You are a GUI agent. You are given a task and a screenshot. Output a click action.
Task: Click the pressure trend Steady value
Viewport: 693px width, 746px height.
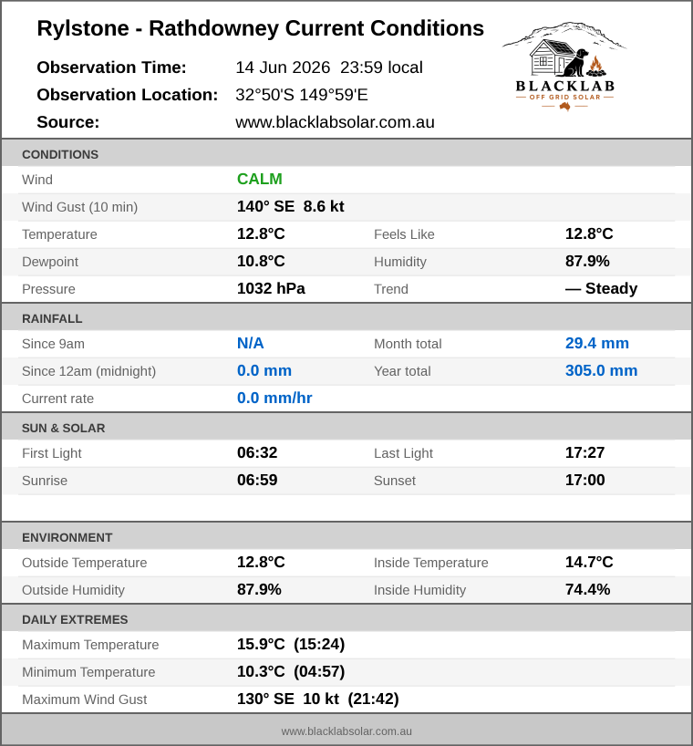point(601,288)
